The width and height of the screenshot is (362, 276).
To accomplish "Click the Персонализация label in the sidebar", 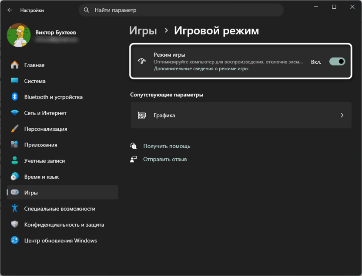I will [46, 129].
